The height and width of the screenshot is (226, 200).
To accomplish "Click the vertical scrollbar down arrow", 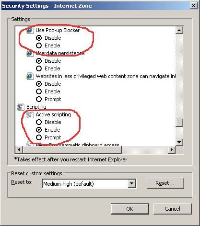I will (179, 142).
